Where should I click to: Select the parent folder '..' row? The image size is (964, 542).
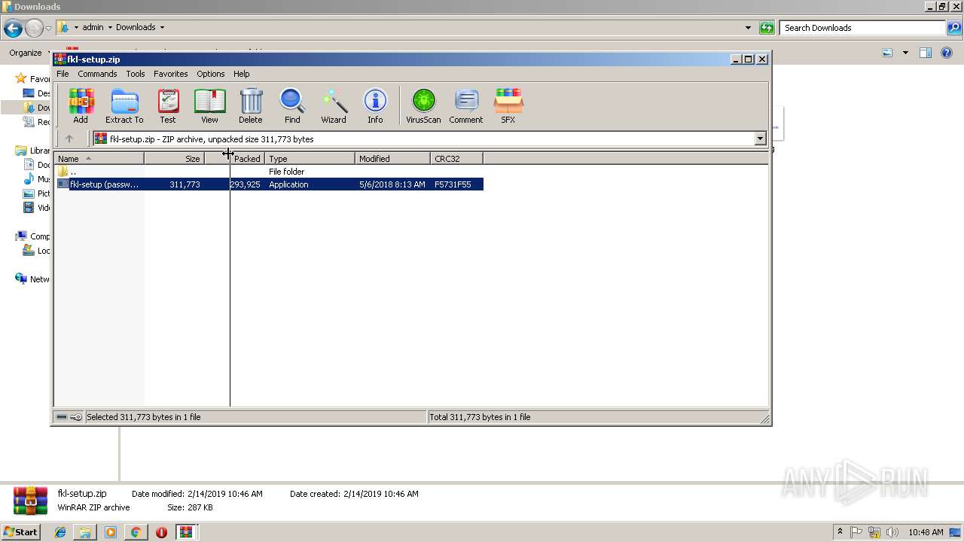tap(269, 172)
